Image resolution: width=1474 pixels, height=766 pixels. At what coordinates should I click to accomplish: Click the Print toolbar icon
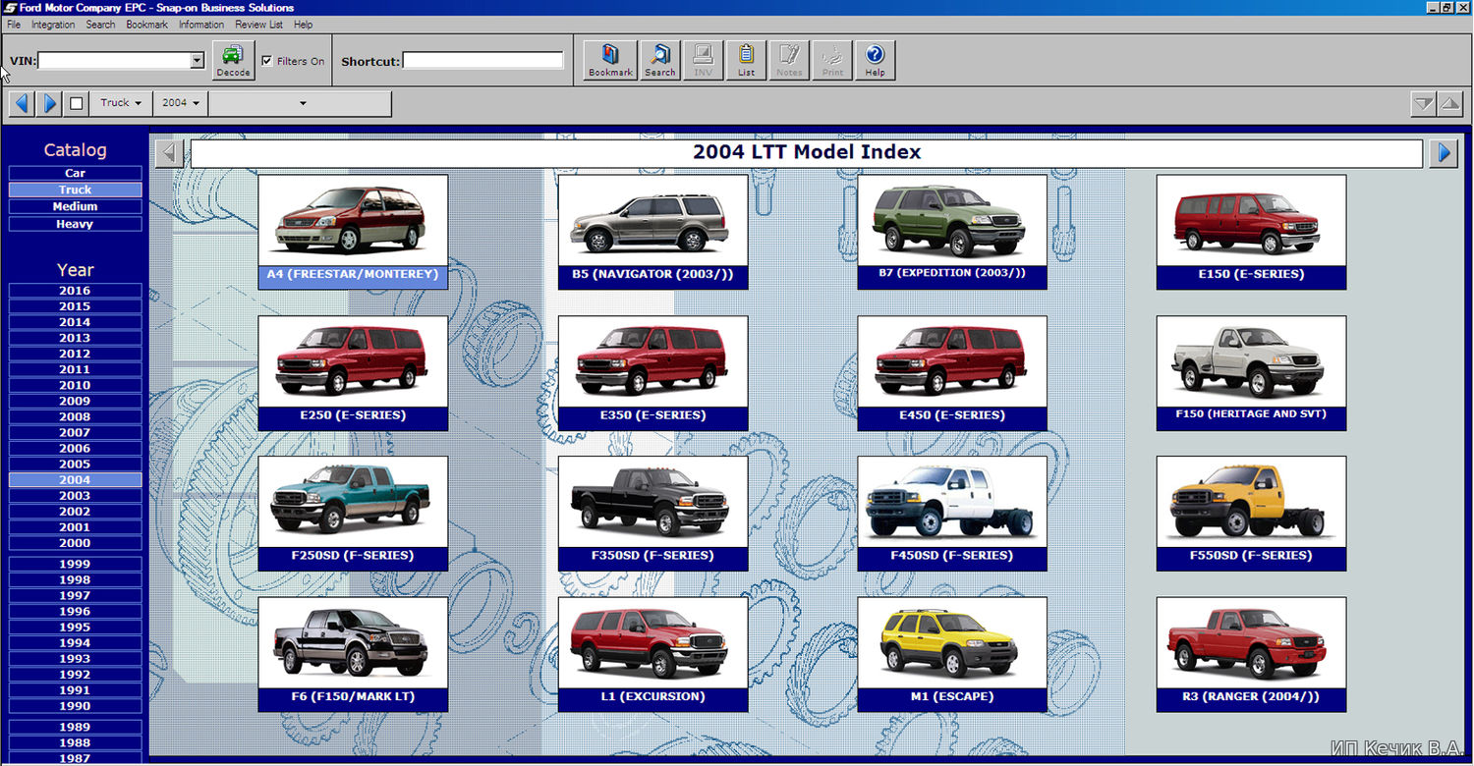tap(832, 60)
